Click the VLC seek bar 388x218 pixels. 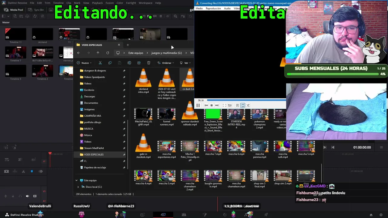(246, 100)
